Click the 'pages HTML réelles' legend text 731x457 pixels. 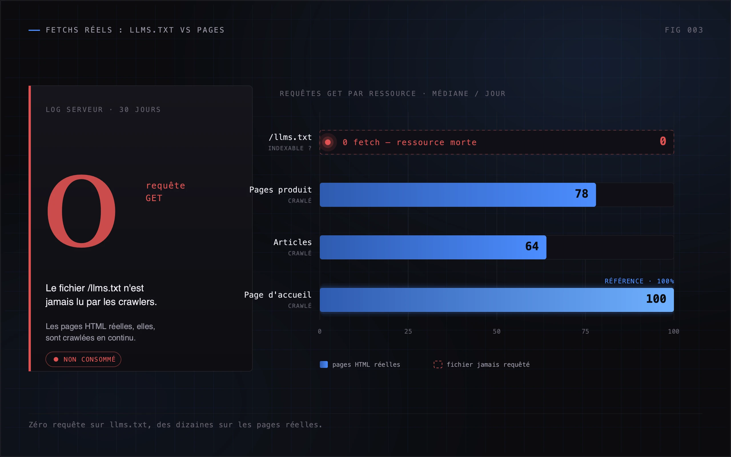pyautogui.click(x=366, y=364)
